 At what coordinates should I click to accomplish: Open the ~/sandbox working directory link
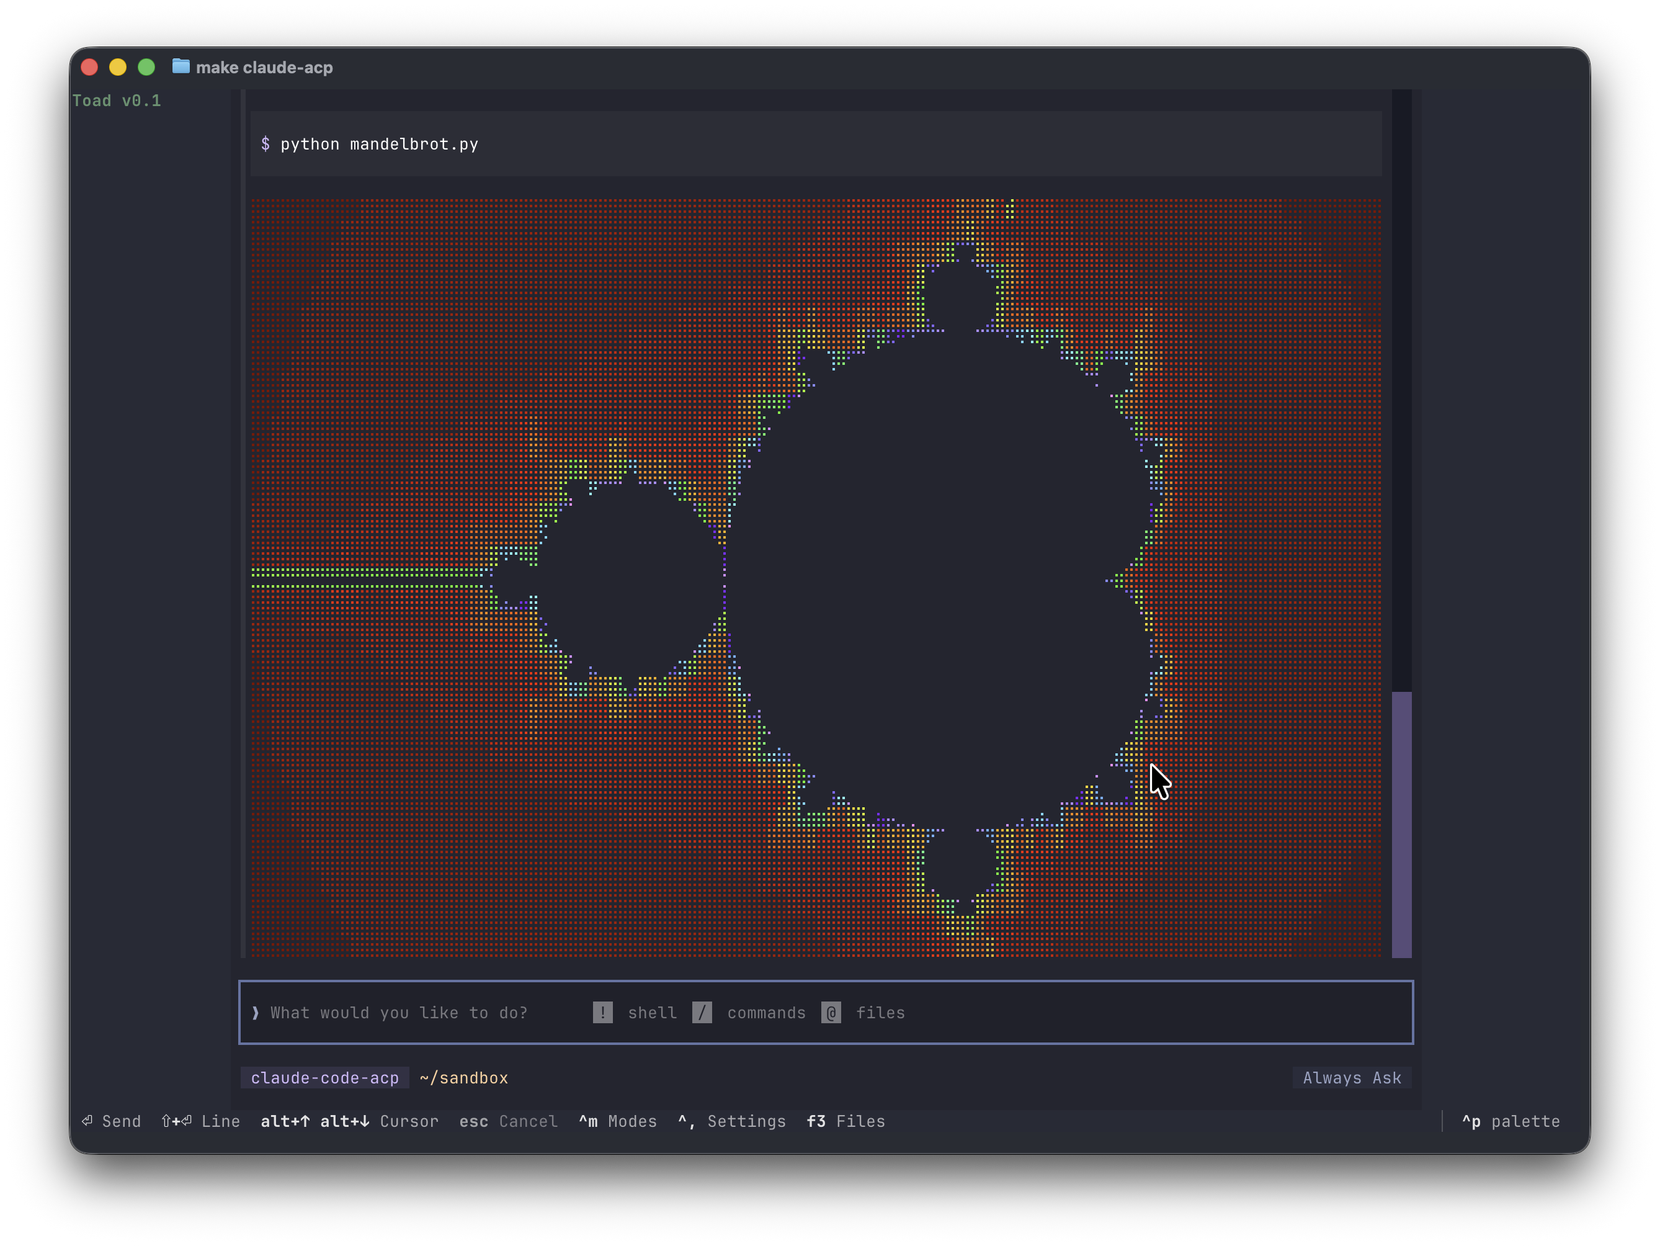point(464,1077)
